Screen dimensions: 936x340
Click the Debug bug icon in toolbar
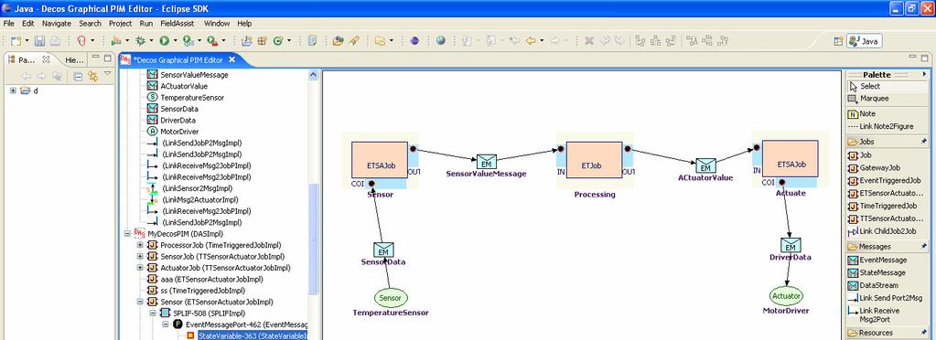(141, 40)
